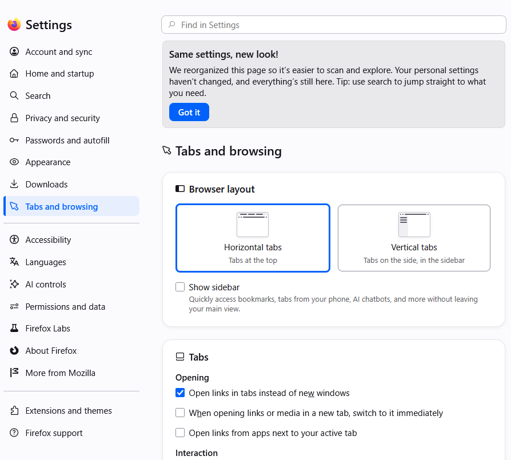Click the Permissions and data sliders icon
This screenshot has height=460, width=511.
pos(14,306)
